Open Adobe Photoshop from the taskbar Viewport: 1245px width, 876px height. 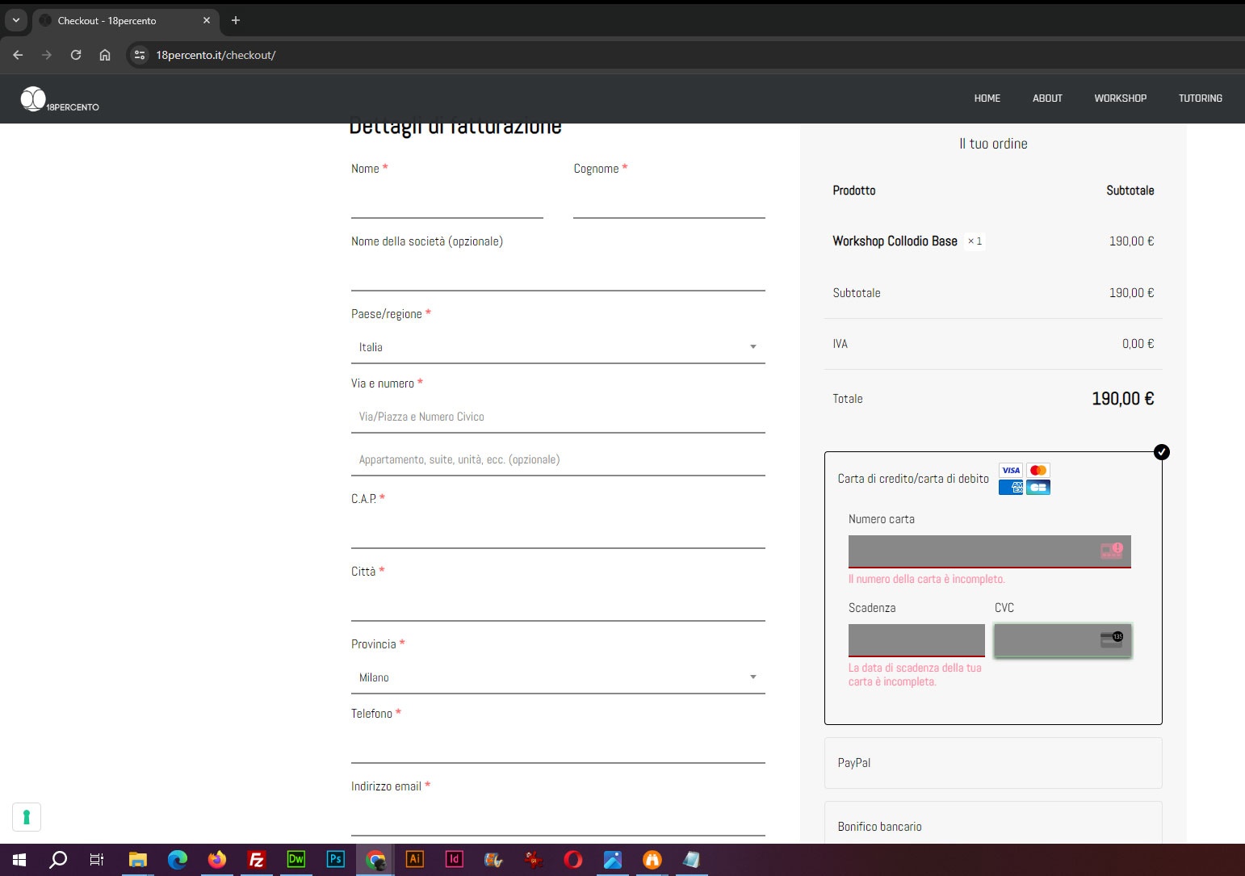click(x=336, y=860)
